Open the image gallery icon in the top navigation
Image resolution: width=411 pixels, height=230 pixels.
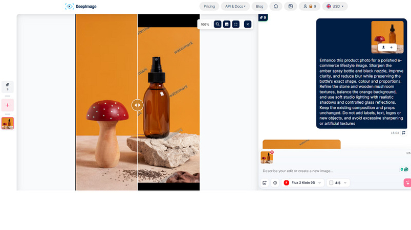tap(290, 6)
